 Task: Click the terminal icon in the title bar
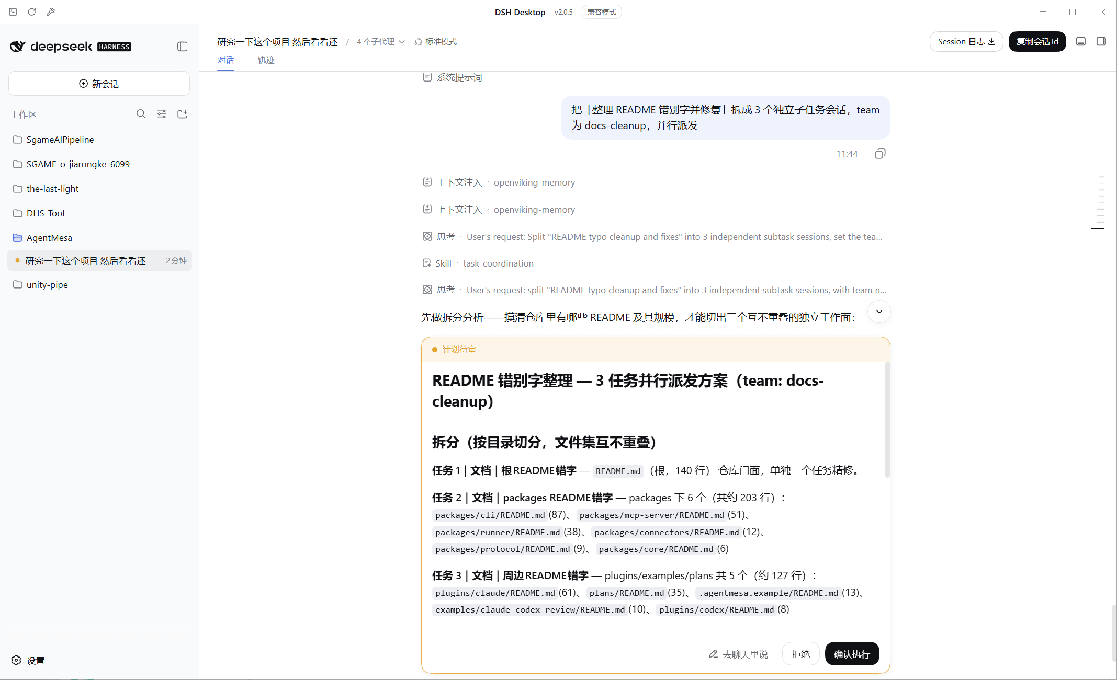13,11
